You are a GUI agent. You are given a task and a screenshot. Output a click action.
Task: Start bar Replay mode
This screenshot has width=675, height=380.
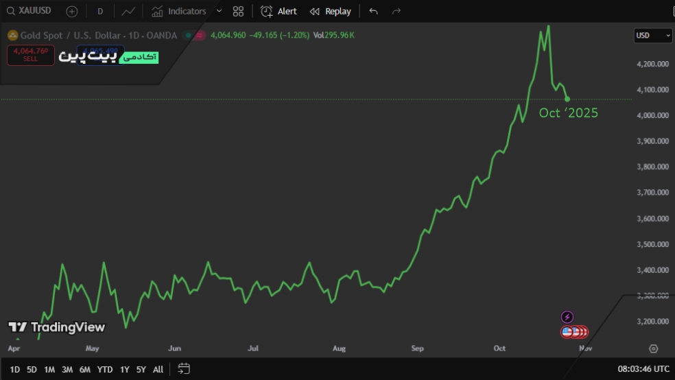tap(330, 12)
